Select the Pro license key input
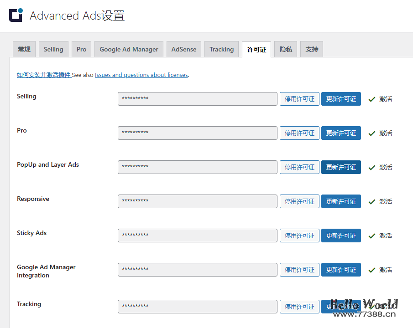Viewport: 413px width, 328px height. 197,133
